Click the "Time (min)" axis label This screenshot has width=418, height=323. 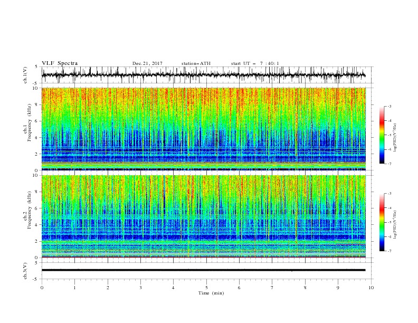tap(211, 293)
